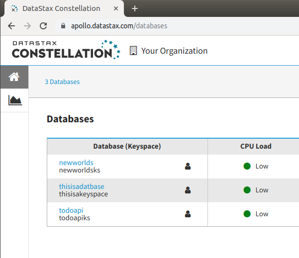This screenshot has height=258, width=299.
Task: Click the DataStax Constellation tab favicon
Action: click(x=14, y=8)
